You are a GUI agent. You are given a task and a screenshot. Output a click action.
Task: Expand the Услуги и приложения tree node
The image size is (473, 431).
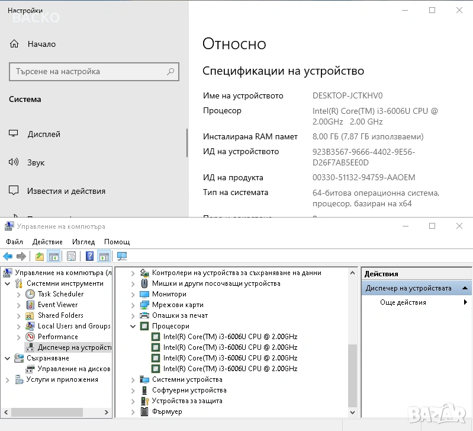coord(7,379)
